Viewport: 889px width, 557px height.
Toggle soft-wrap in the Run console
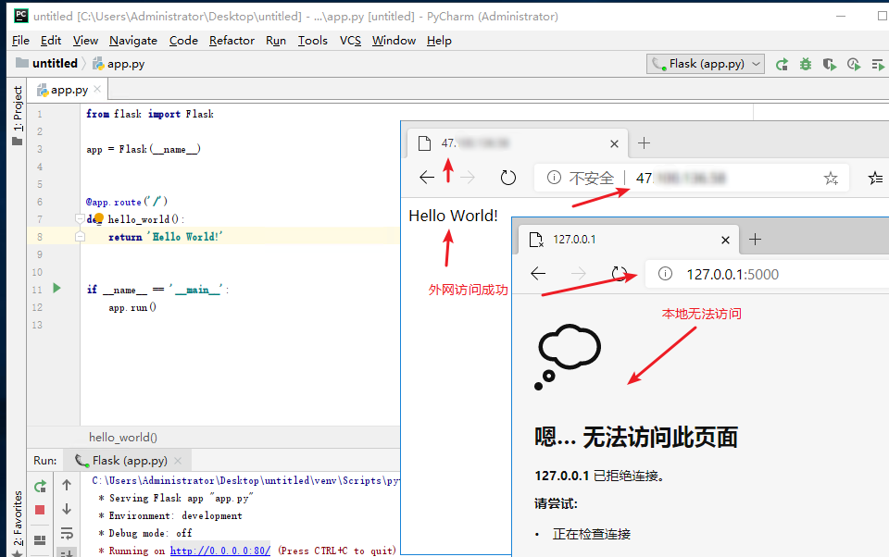click(x=66, y=532)
